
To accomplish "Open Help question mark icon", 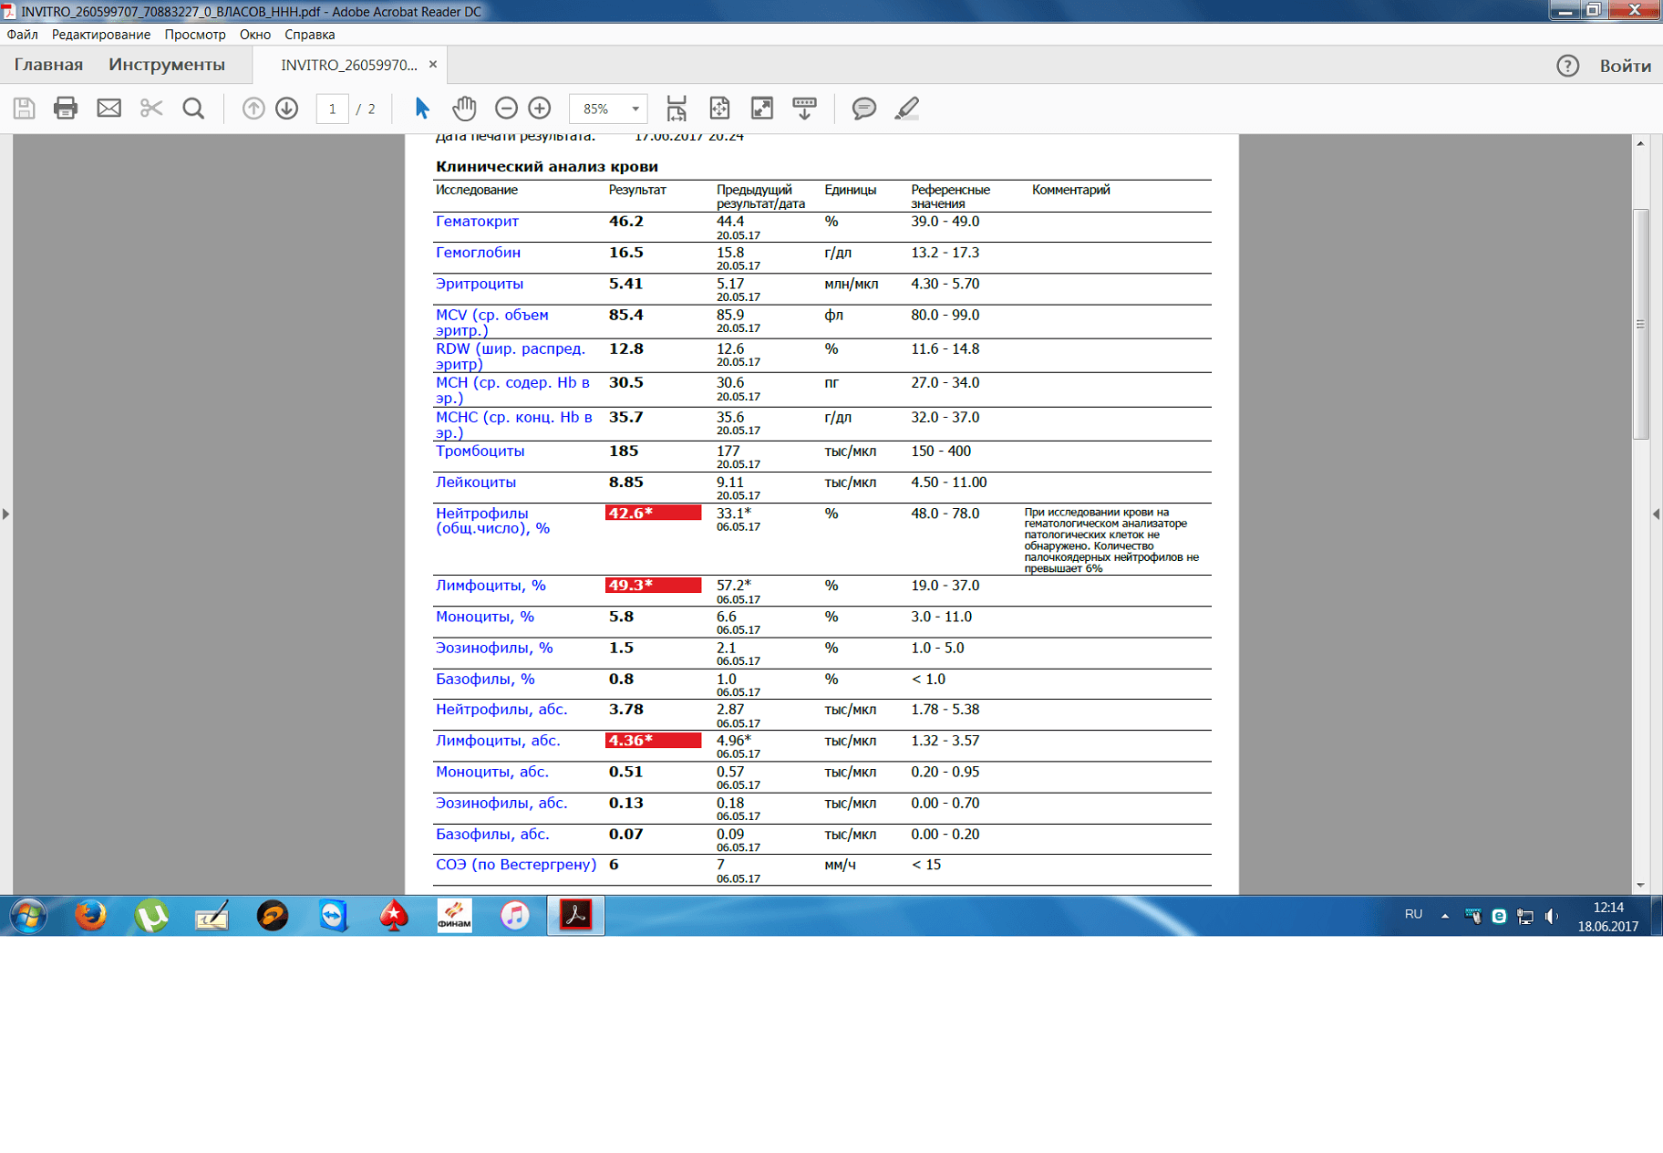I will (x=1567, y=66).
